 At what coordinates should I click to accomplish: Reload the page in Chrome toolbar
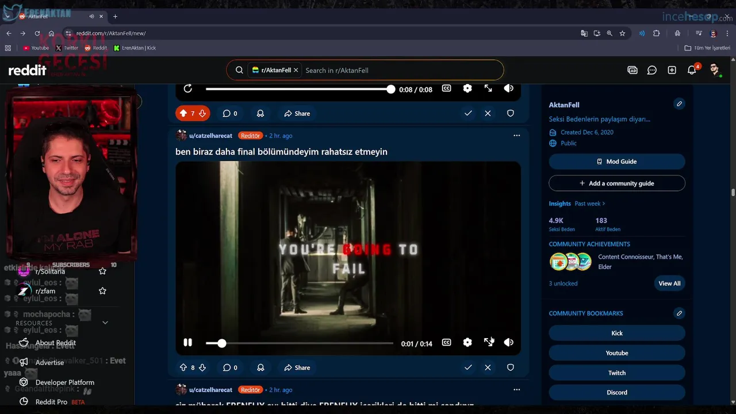click(x=37, y=33)
